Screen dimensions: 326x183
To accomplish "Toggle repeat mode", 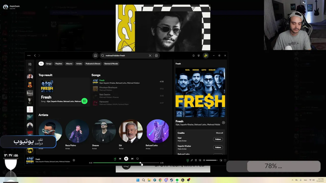I will click(137, 159).
